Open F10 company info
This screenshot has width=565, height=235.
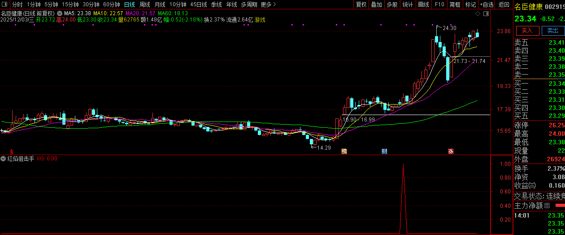click(439, 4)
